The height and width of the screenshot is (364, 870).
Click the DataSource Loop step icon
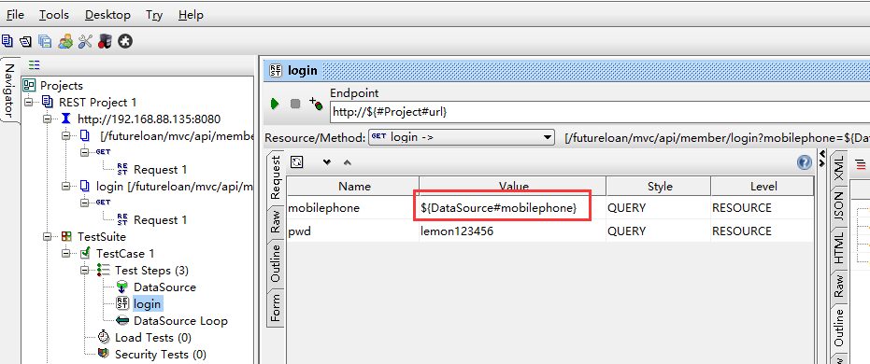pos(122,321)
